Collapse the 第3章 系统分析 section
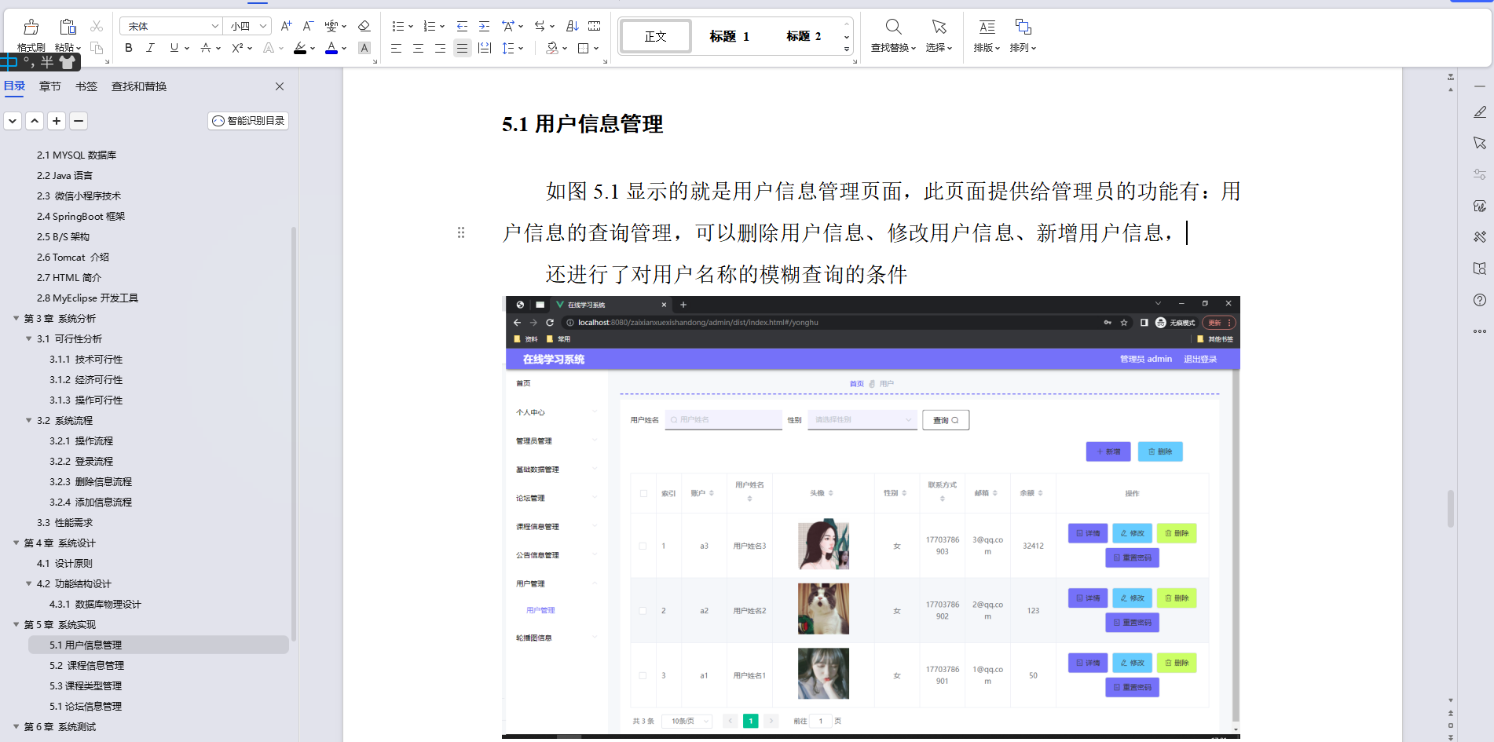The width and height of the screenshot is (1494, 742). coord(17,318)
